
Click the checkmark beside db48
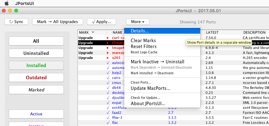pos(108,88)
